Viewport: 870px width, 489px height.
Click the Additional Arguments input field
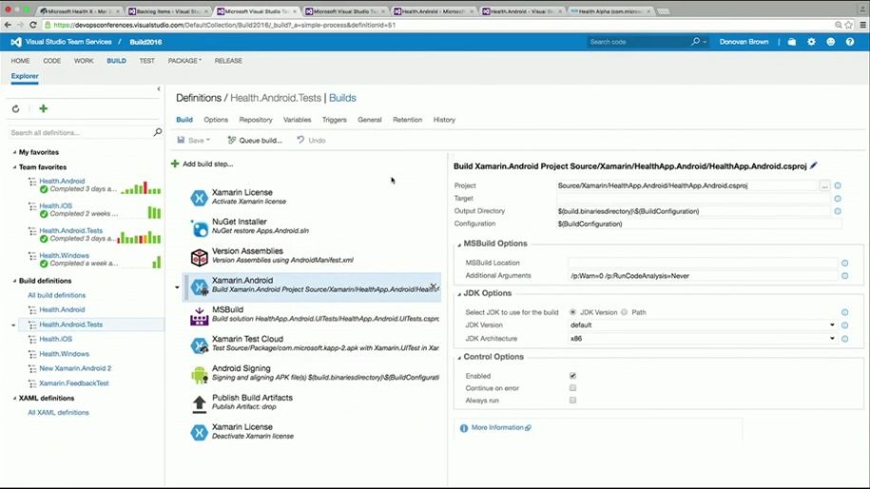[x=703, y=275]
